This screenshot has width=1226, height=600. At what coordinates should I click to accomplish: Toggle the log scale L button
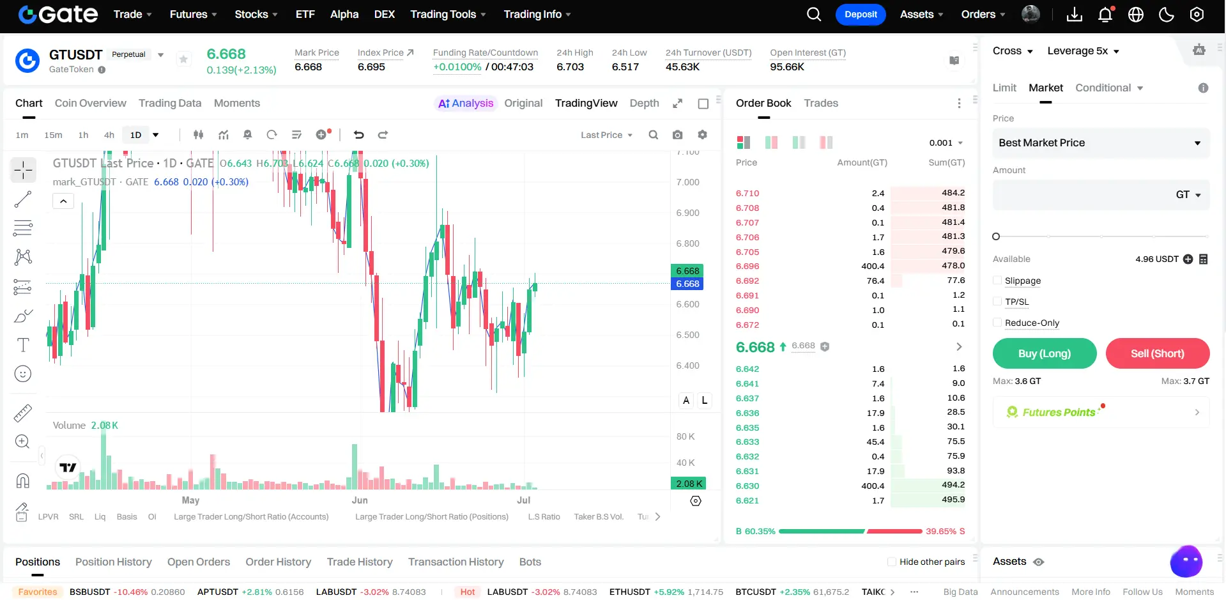(x=705, y=401)
